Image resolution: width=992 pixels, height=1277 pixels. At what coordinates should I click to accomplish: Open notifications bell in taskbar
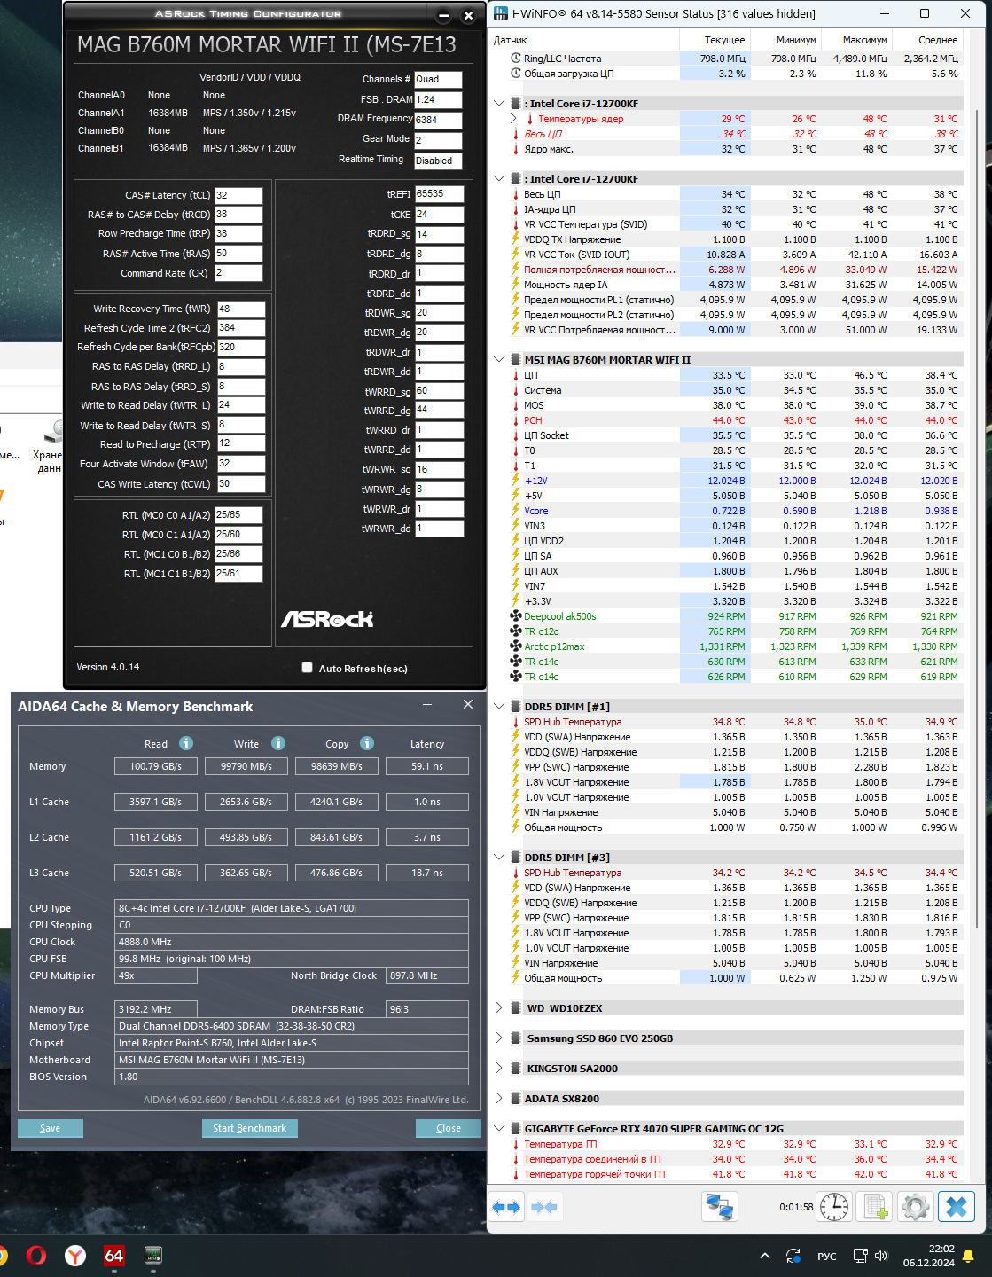[x=968, y=1256]
